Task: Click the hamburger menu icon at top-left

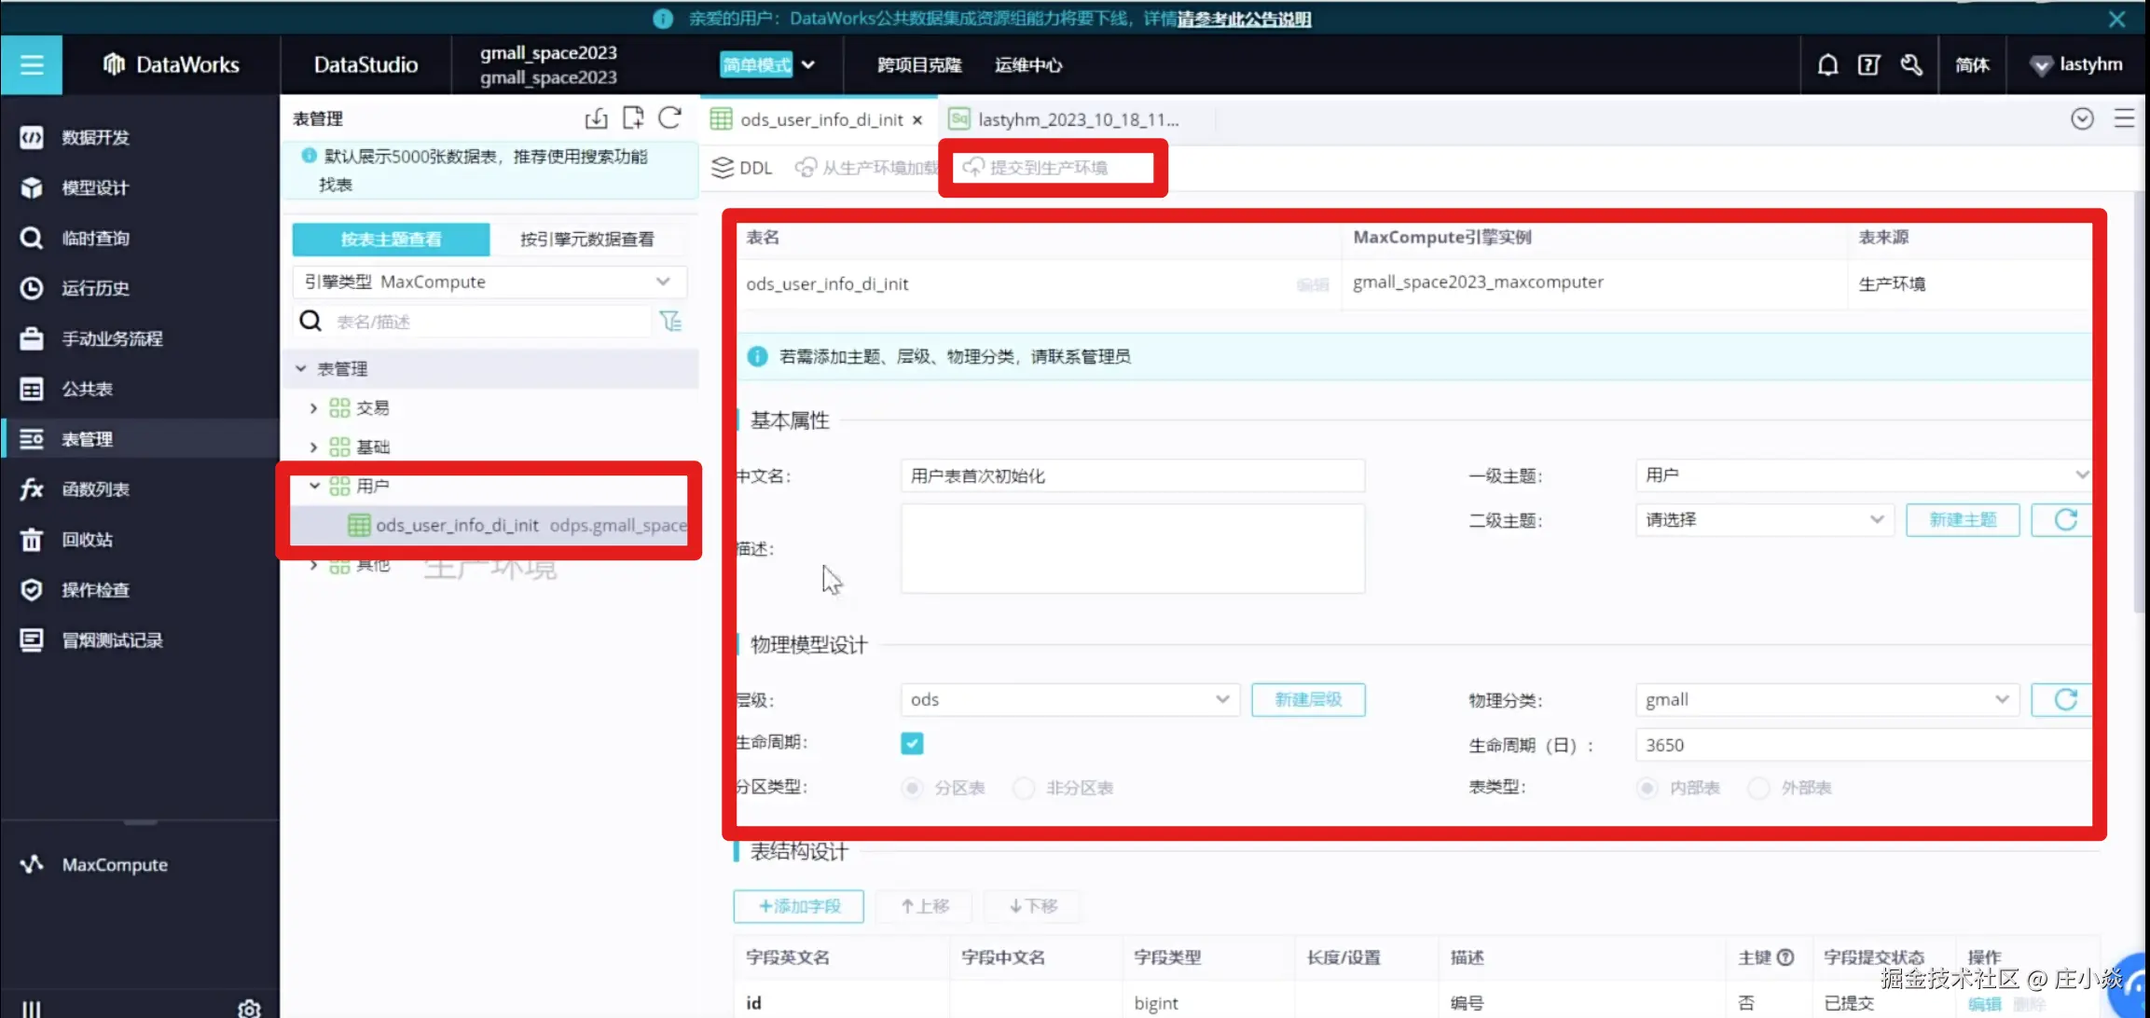Action: (x=32, y=65)
